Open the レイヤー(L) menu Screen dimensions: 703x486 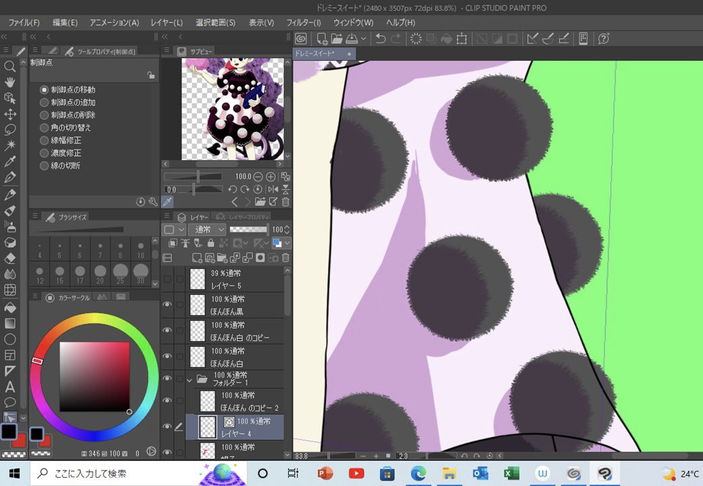tap(165, 22)
